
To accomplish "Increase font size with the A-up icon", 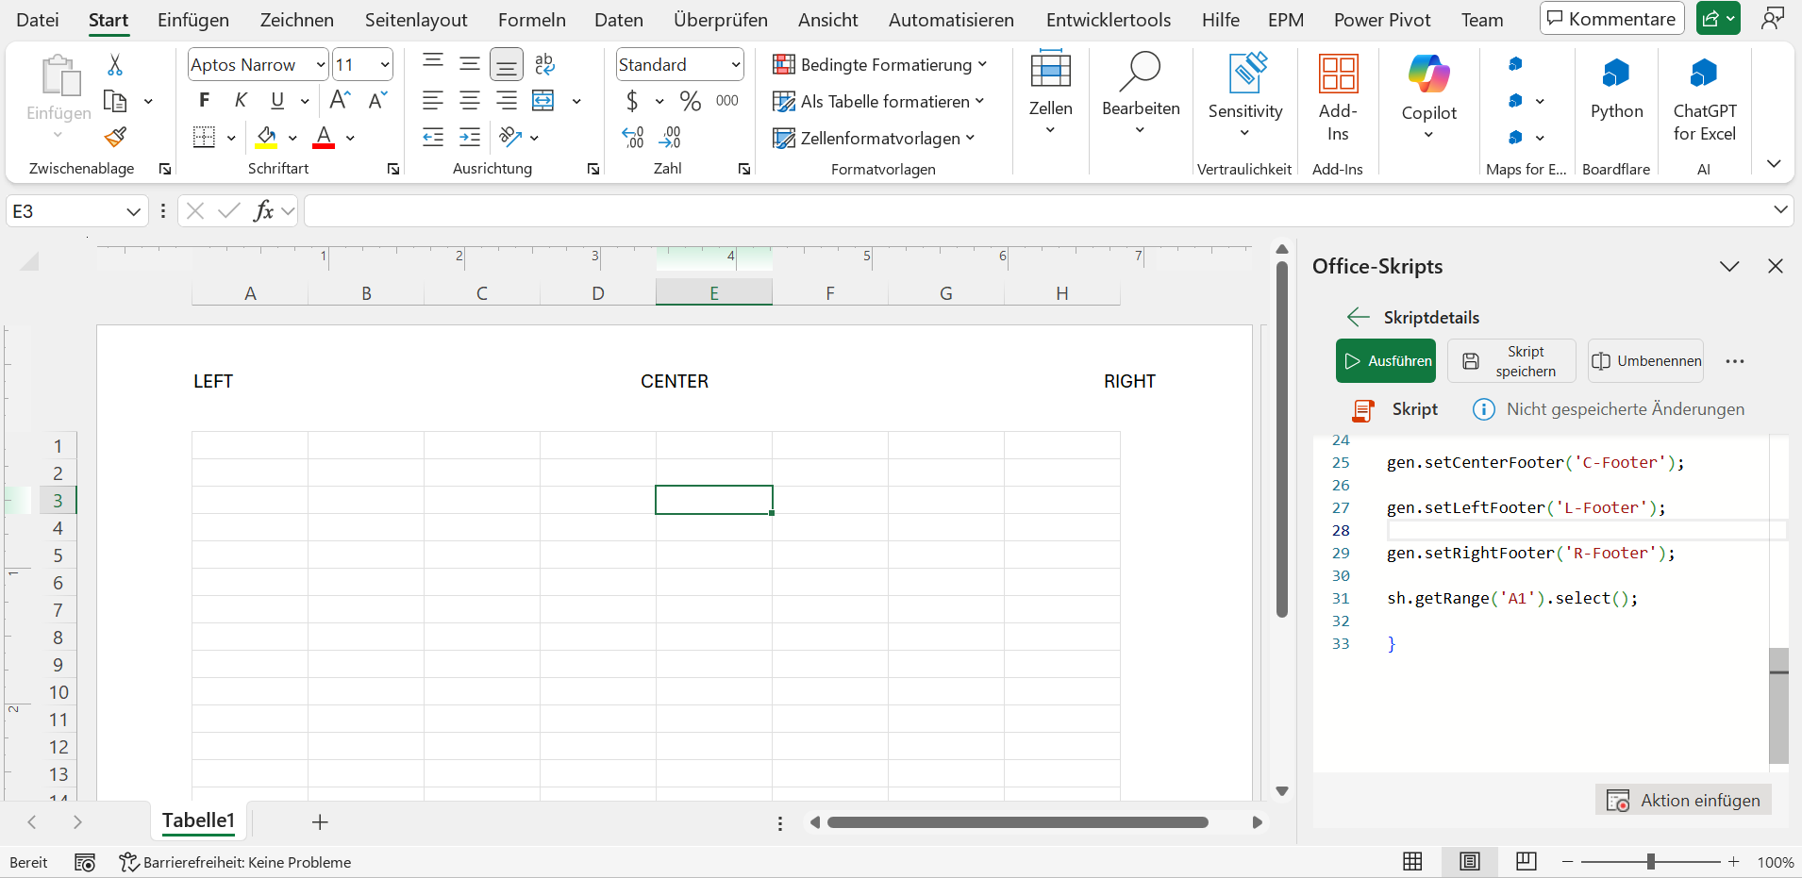I will click(341, 100).
